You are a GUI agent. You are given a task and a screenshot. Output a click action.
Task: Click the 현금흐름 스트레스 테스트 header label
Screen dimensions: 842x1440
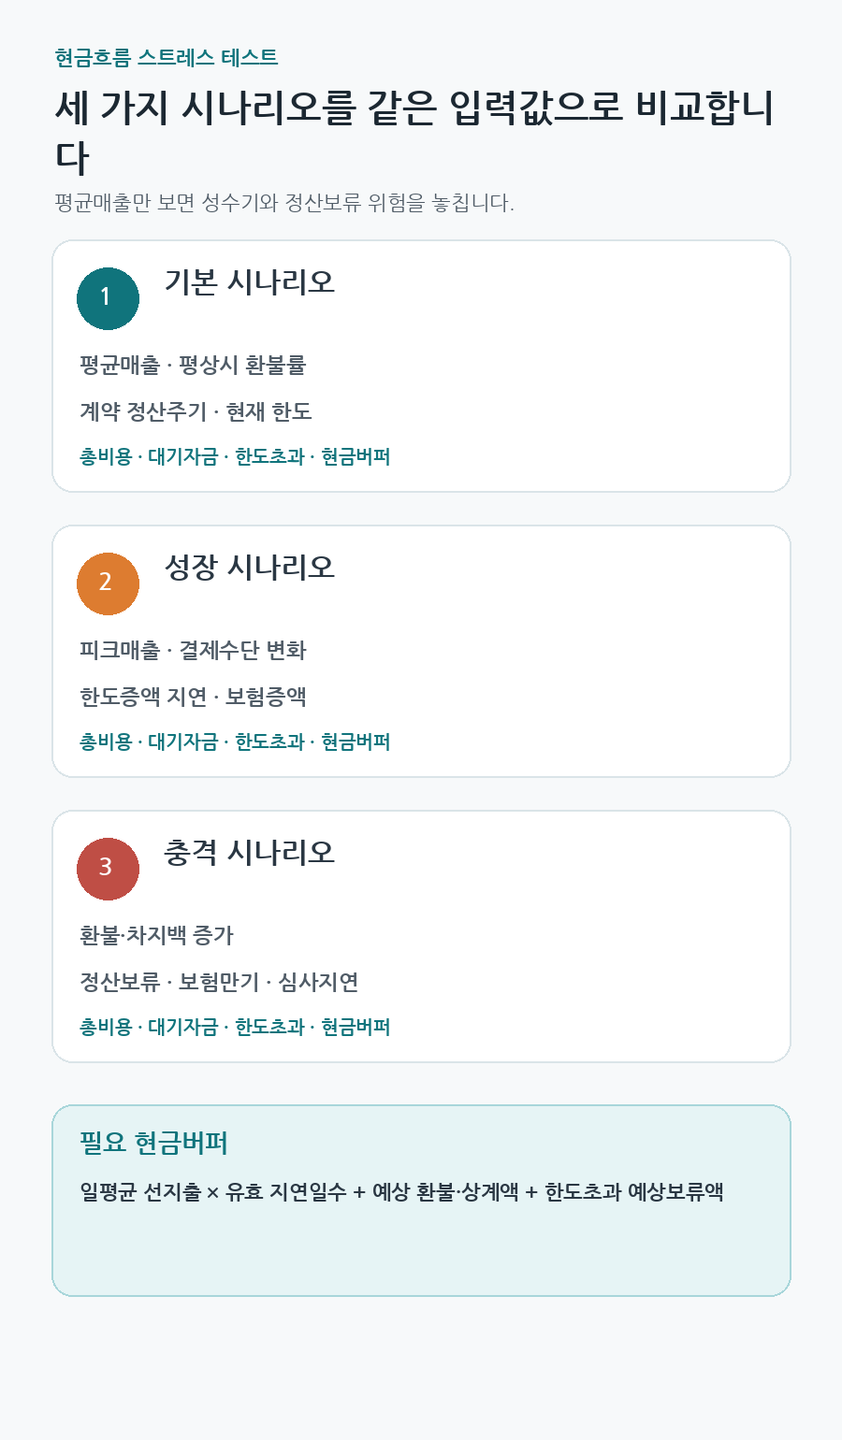click(167, 58)
